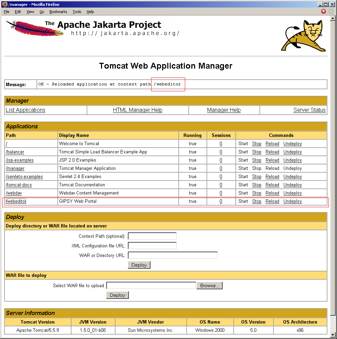Select the OK Reloaded application message text

(110, 84)
